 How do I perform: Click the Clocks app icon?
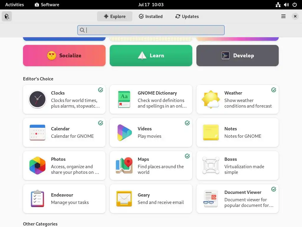pos(37,99)
